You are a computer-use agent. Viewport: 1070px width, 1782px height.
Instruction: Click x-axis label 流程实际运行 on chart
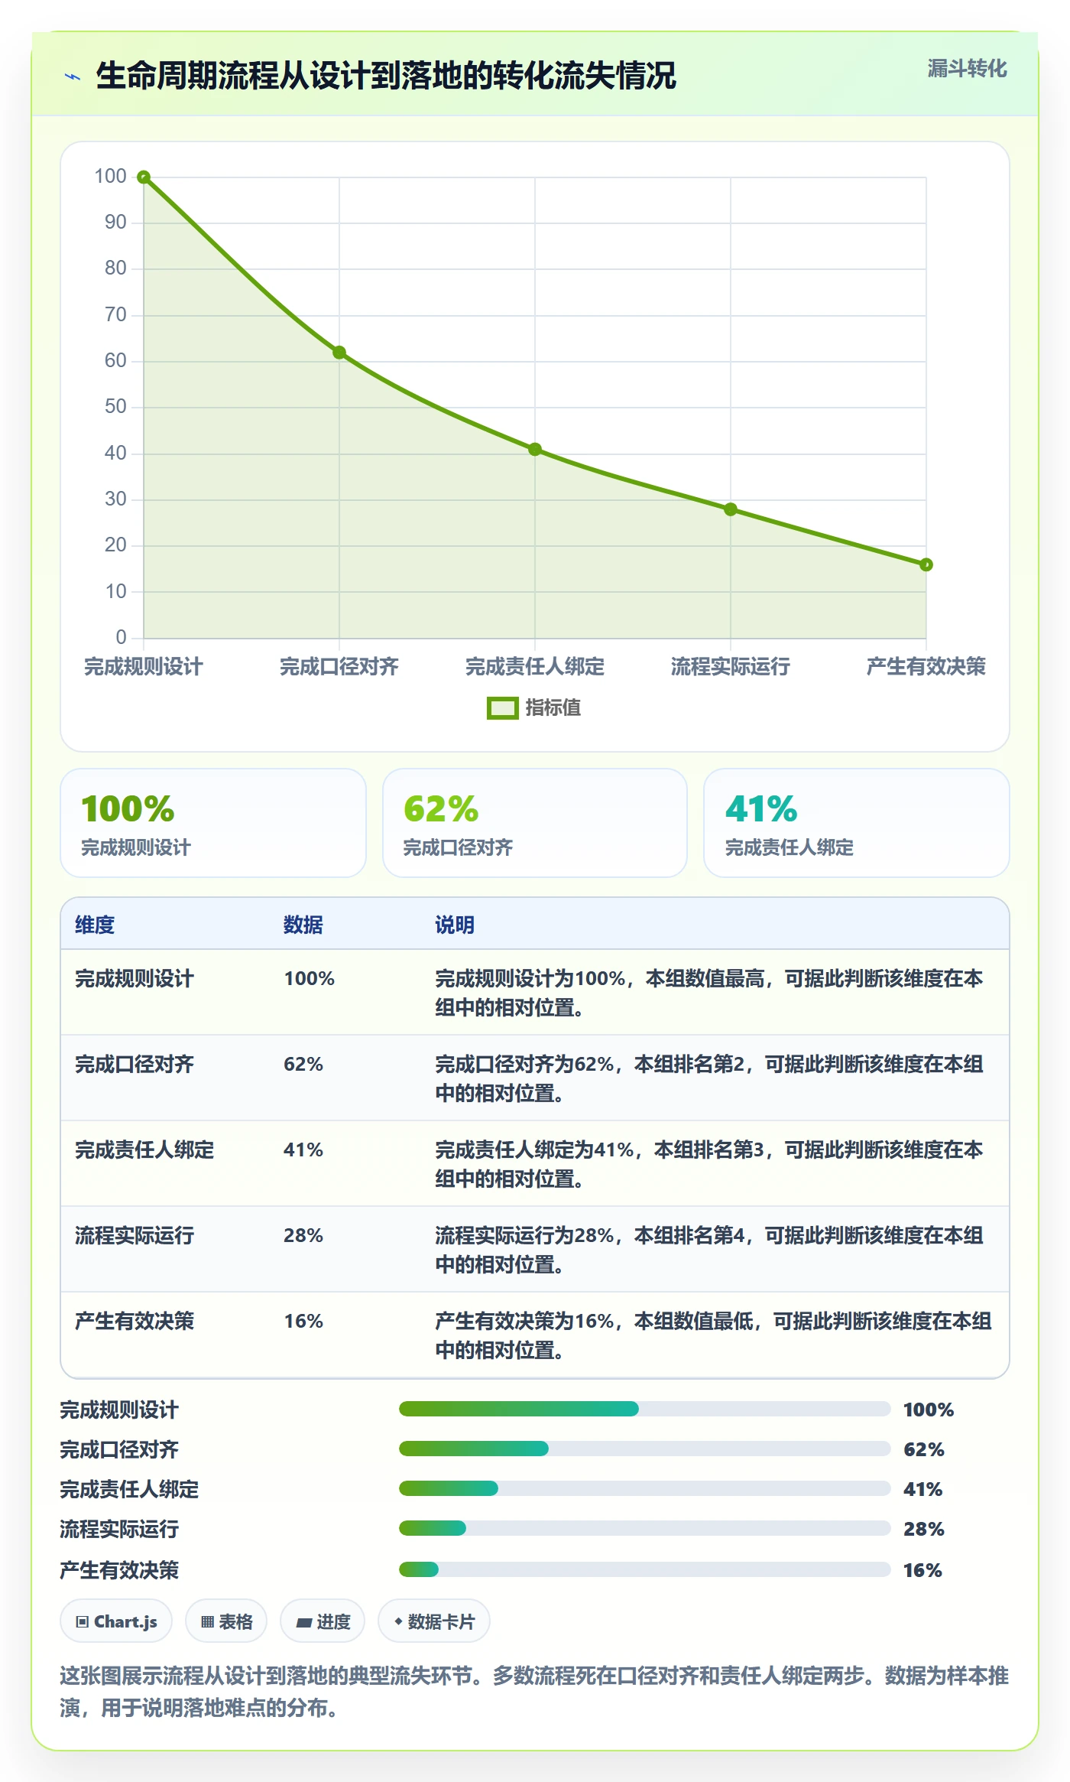731,667
